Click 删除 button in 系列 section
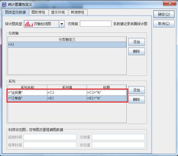Viewport: 178px width, 156px height. click(x=137, y=100)
